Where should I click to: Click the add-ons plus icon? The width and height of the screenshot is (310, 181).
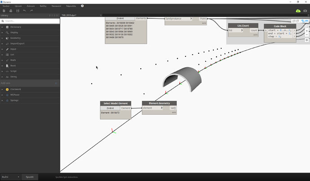(x=56, y=83)
